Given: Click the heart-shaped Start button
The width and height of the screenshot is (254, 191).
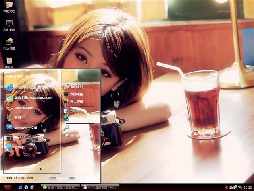Looking at the screenshot, I should click(x=7, y=187).
